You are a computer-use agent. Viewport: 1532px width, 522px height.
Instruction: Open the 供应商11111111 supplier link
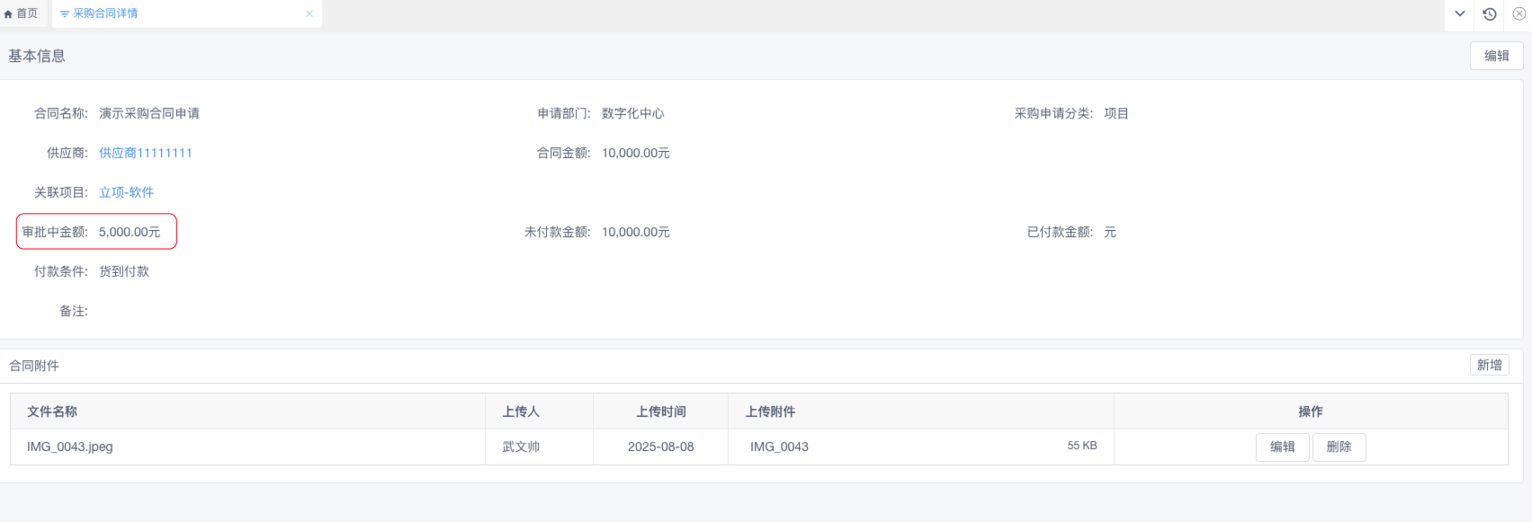point(145,153)
